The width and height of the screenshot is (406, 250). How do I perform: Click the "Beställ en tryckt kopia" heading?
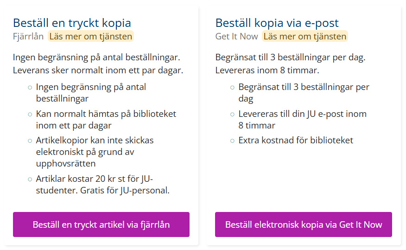pos(72,23)
